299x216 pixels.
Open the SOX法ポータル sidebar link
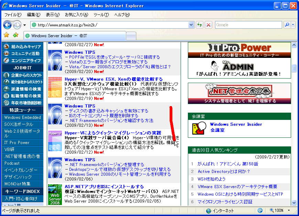[19, 124]
